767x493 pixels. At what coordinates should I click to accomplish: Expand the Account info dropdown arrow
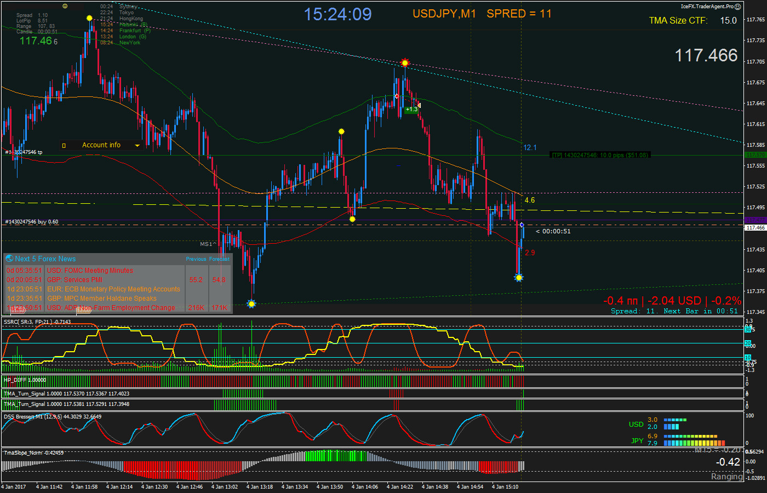137,145
